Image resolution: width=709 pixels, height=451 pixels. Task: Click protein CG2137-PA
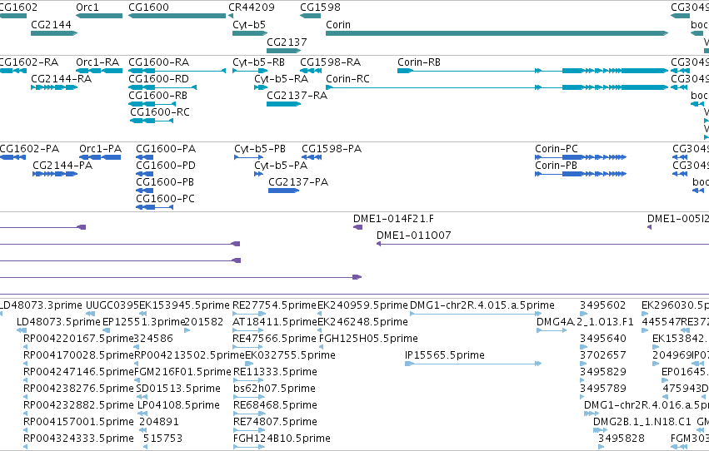click(x=298, y=182)
